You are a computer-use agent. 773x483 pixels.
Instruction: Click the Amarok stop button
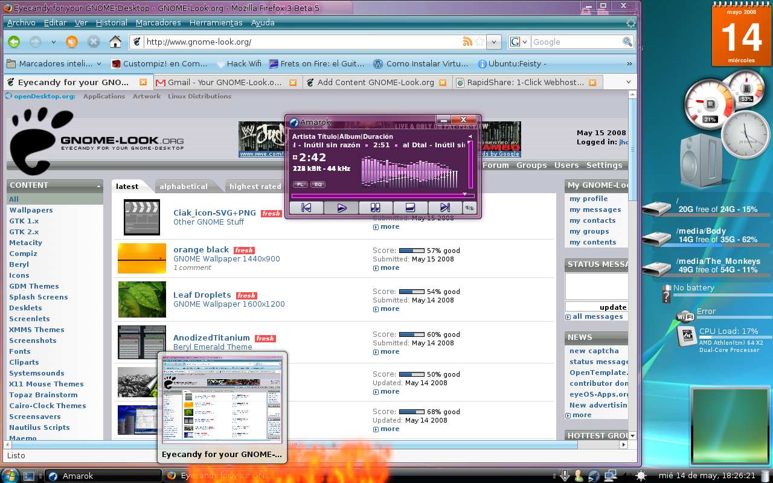tap(409, 207)
